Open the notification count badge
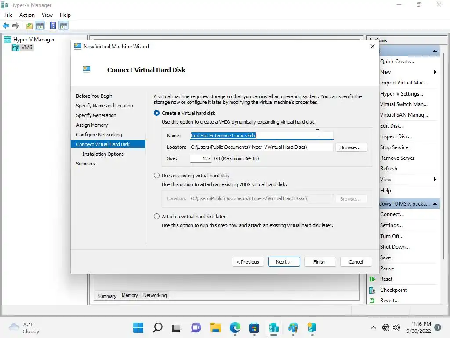Viewport: 450px width, 338px height. (x=438, y=327)
